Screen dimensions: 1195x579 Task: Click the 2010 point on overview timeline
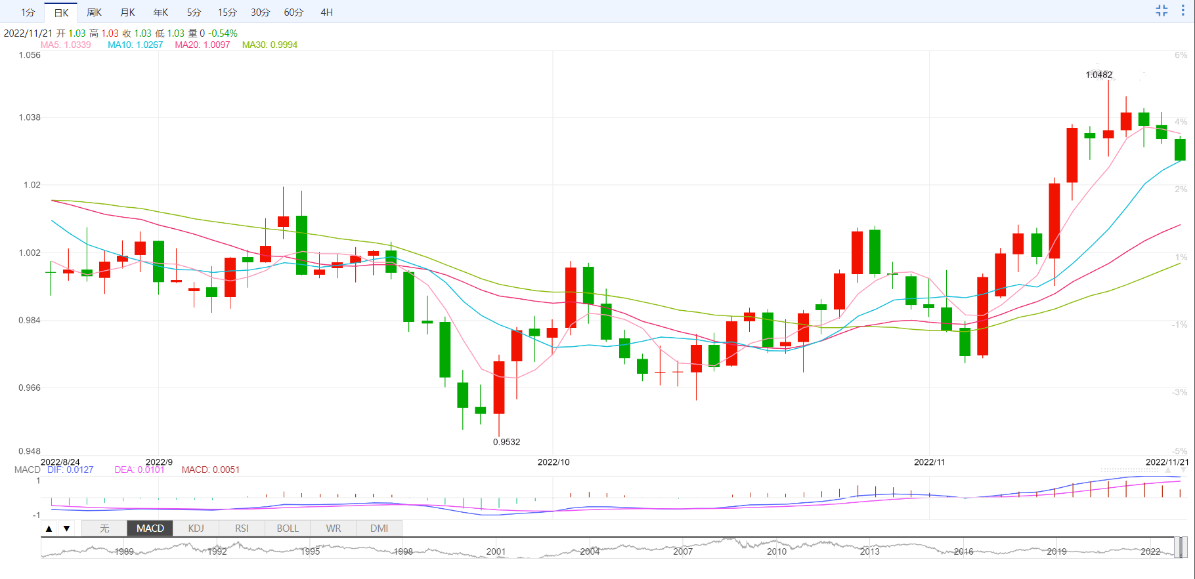pos(776,551)
